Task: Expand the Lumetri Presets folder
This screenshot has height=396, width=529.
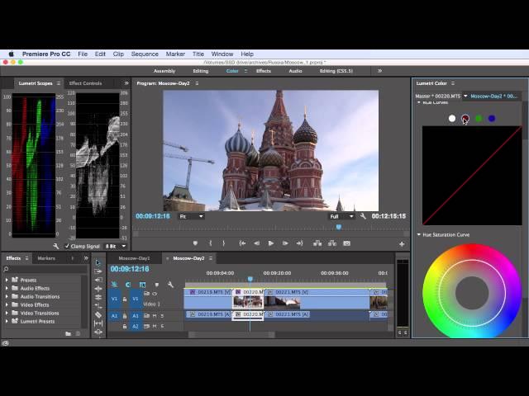Action: (7, 321)
